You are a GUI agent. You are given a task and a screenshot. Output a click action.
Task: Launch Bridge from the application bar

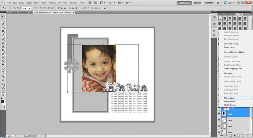(90, 3)
